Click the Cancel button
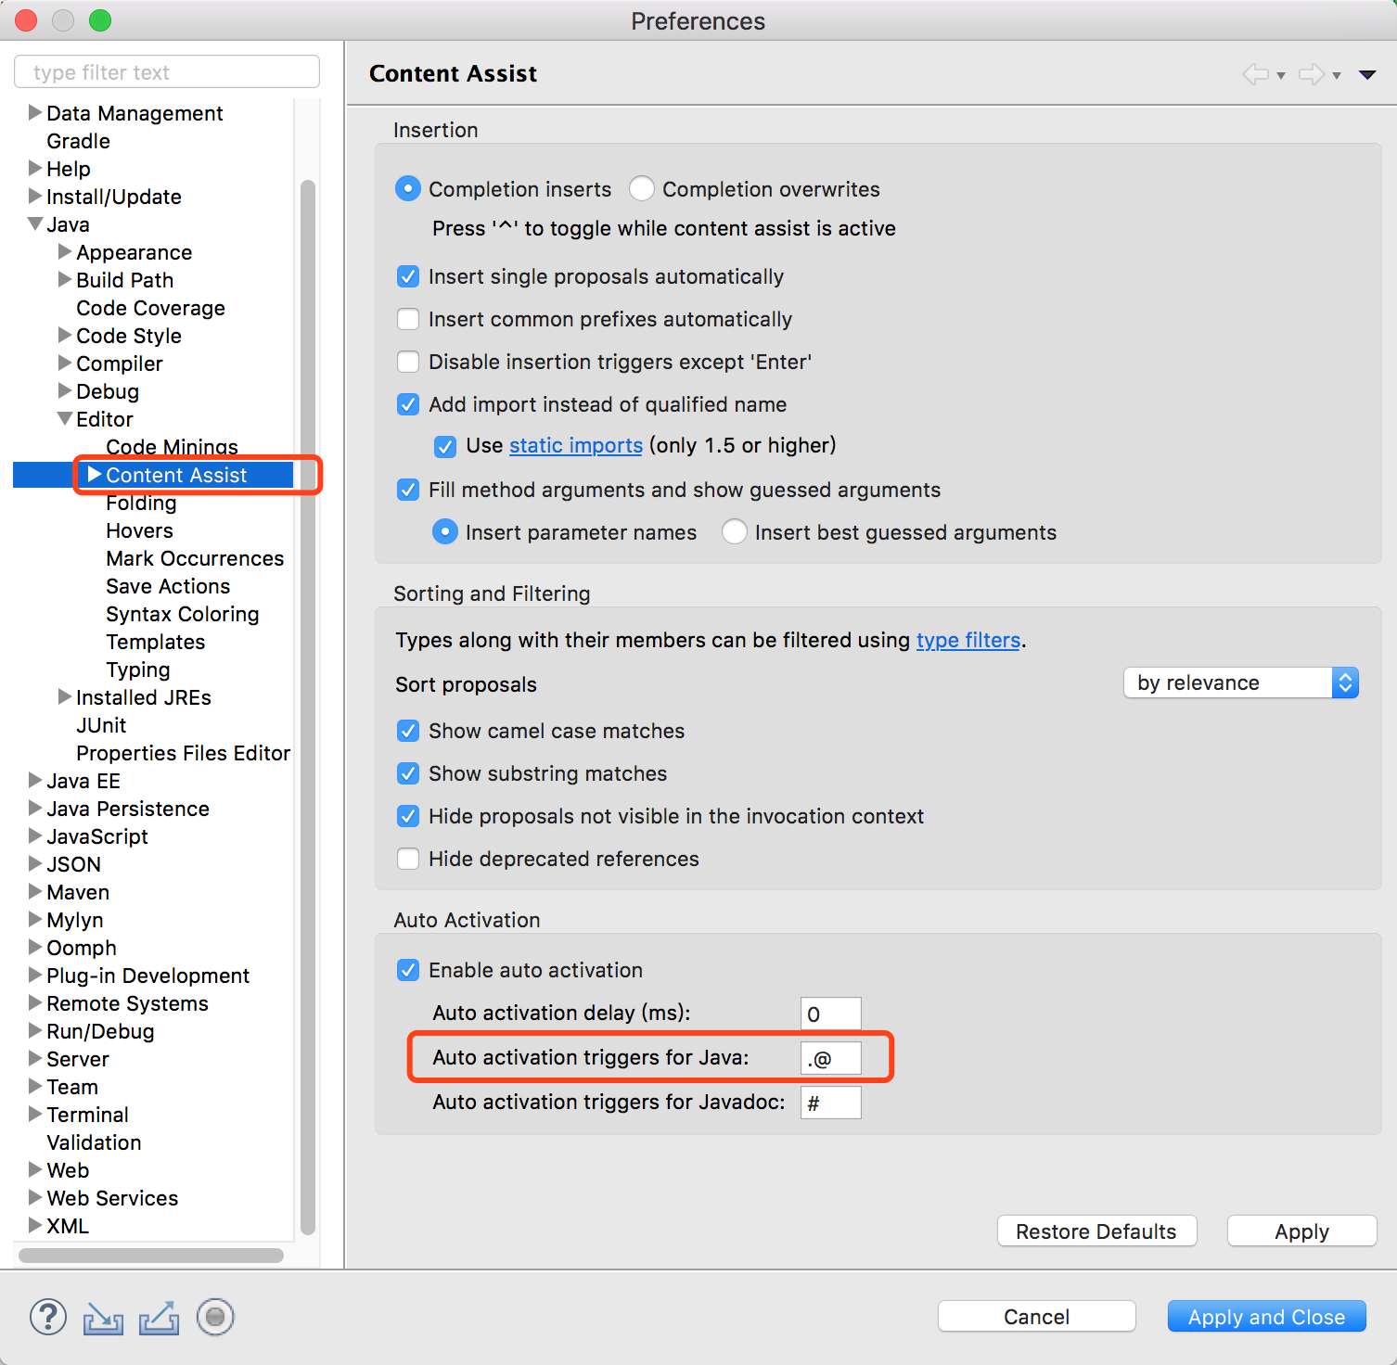The image size is (1397, 1365). coord(1036,1317)
